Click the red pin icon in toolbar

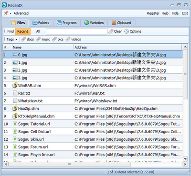(6, 13)
